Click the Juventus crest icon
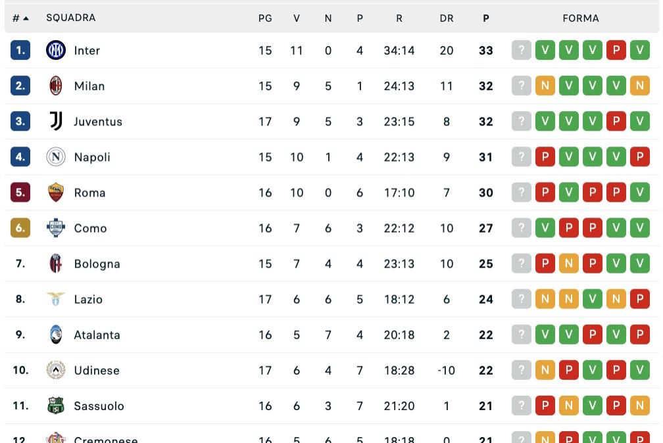663x443 pixels. 56,121
